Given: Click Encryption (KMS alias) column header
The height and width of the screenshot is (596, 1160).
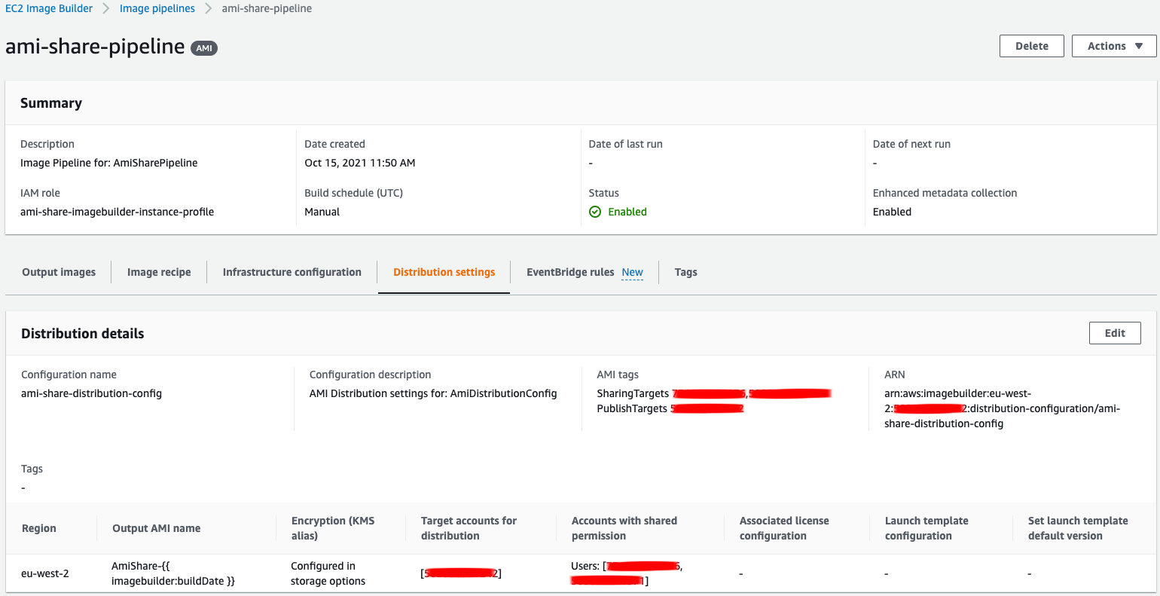Looking at the screenshot, I should coord(333,528).
